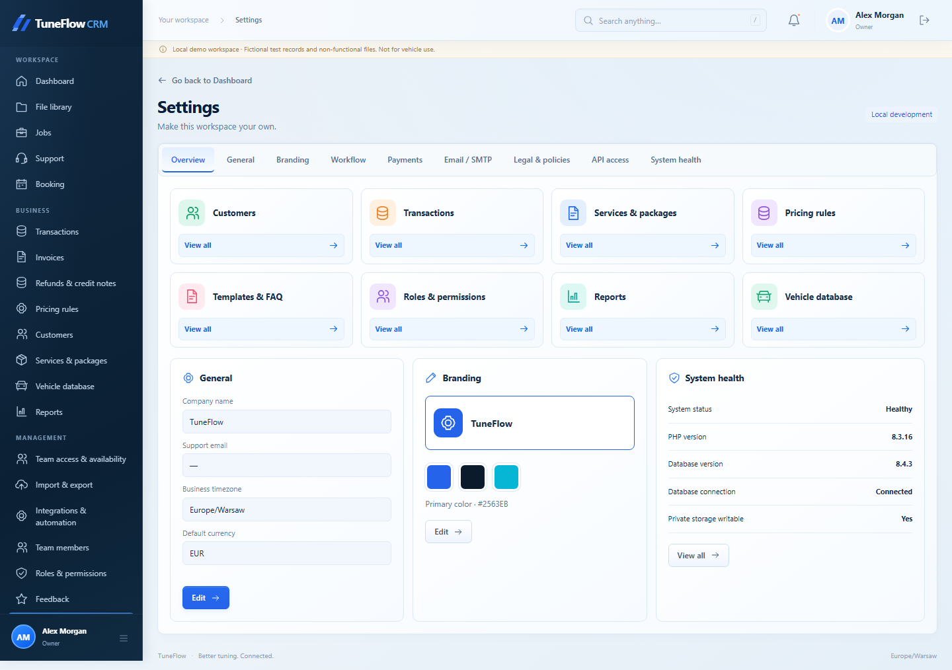
Task: Click Go back to Dashboard link
Action: pos(205,81)
